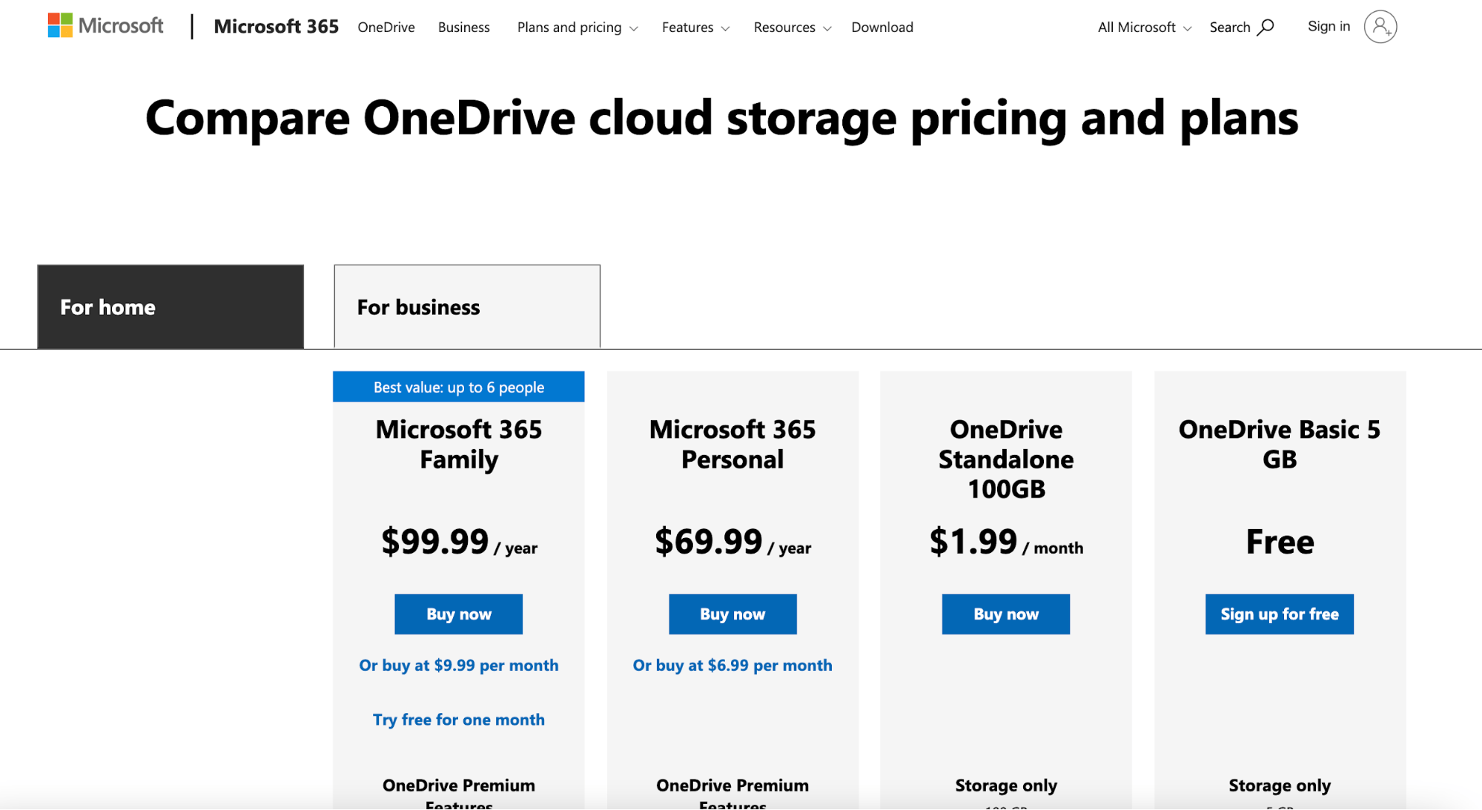This screenshot has width=1482, height=810.
Task: Expand the Plans and pricing menu
Action: pos(576,27)
